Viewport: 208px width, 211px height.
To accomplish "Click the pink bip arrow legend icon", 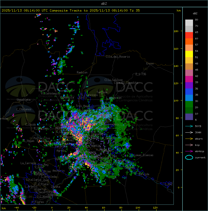I will 189,145.
